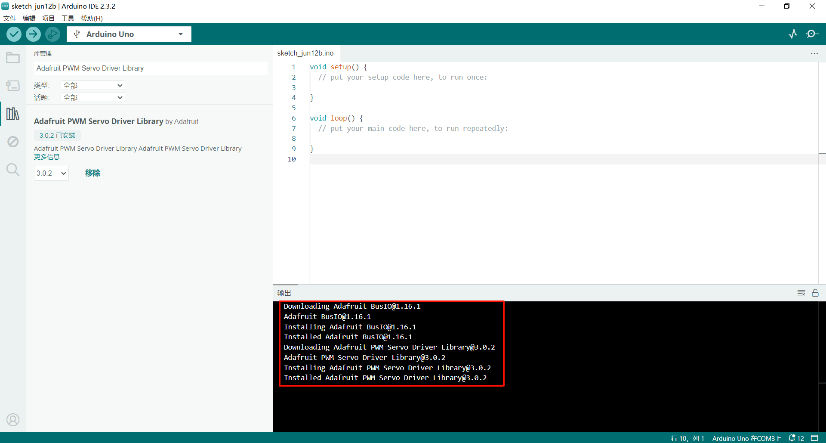Toggle word wrap in output panel
Viewport: 826px width, 443px height.
(801, 293)
